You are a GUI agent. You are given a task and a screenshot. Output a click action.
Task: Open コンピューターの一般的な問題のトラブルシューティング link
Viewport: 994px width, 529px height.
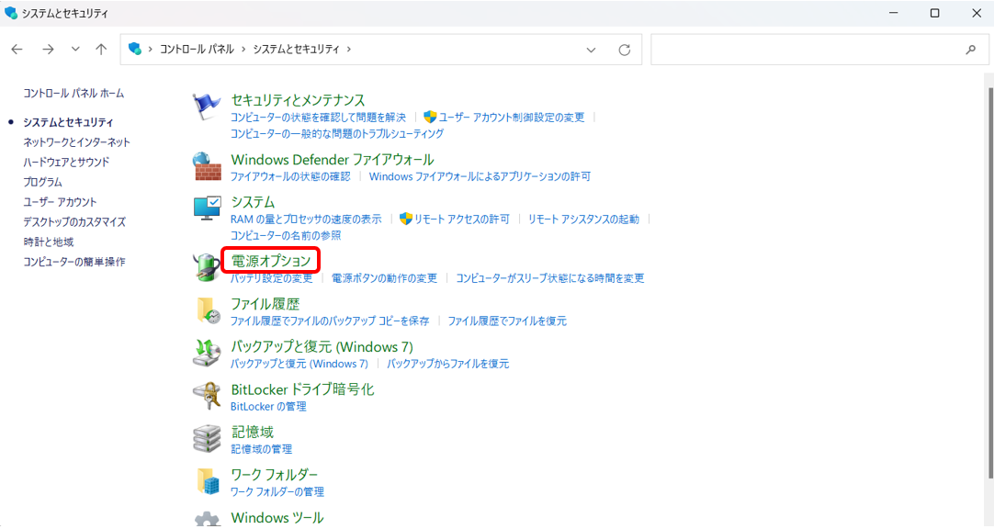point(337,134)
